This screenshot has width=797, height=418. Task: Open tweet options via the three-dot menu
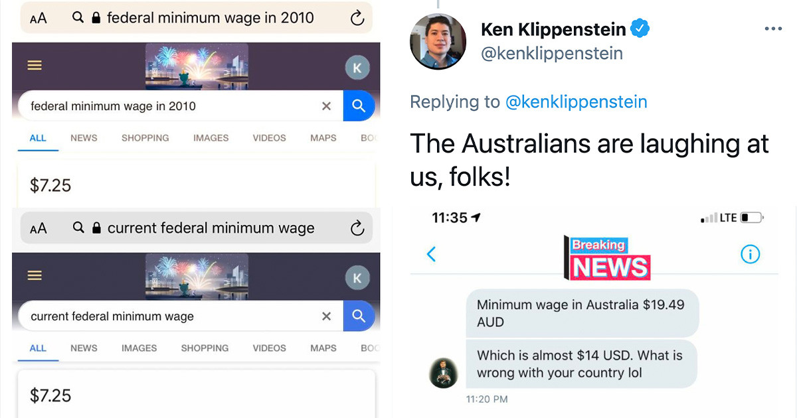pos(772,29)
